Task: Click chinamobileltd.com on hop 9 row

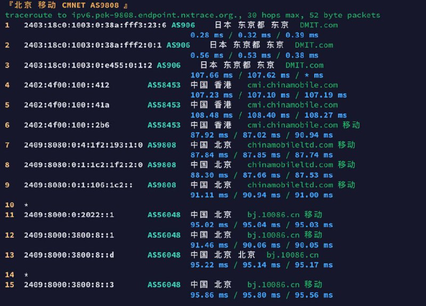Action: click(290, 185)
